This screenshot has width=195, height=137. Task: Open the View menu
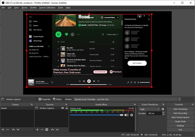point(16,8)
